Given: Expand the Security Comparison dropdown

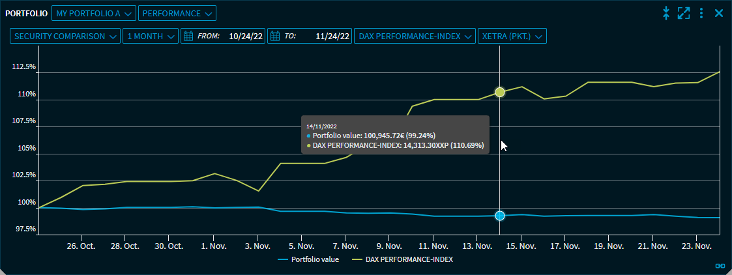Looking at the screenshot, I should [x=65, y=36].
